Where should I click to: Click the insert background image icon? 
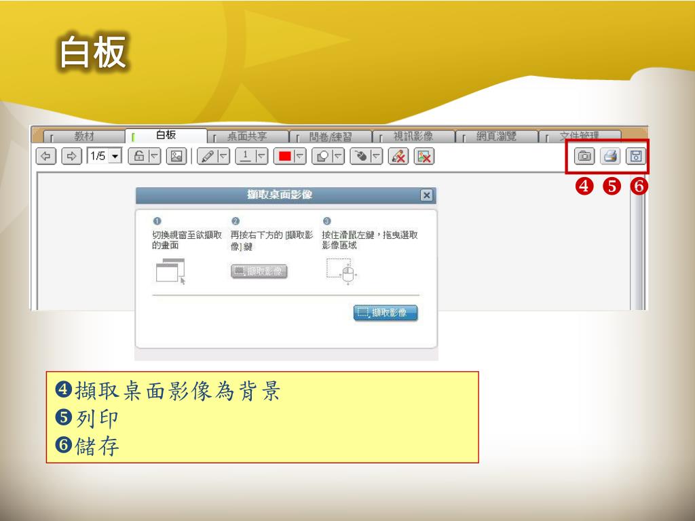click(x=176, y=157)
